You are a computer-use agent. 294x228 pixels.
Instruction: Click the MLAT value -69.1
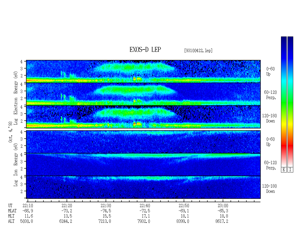(184, 211)
